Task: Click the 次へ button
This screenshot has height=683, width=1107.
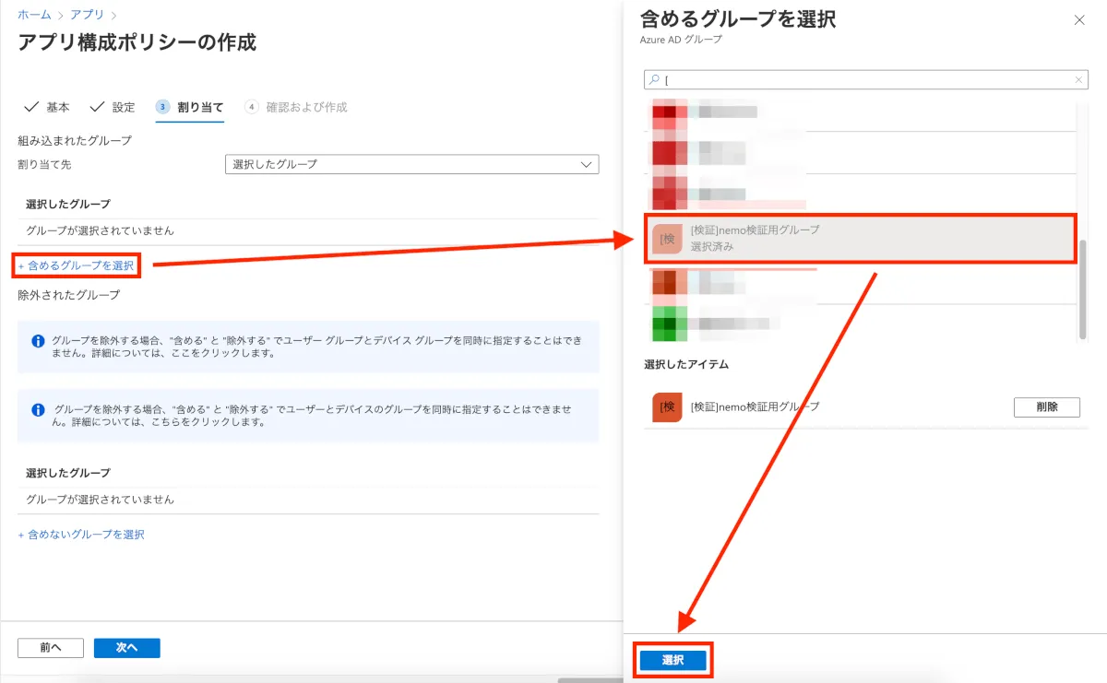Action: 126,648
